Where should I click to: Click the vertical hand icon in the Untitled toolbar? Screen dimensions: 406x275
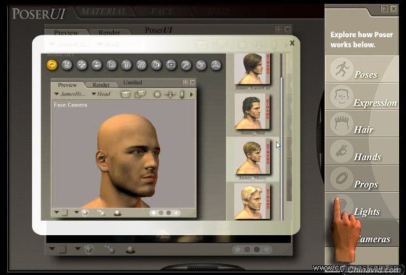182,95
